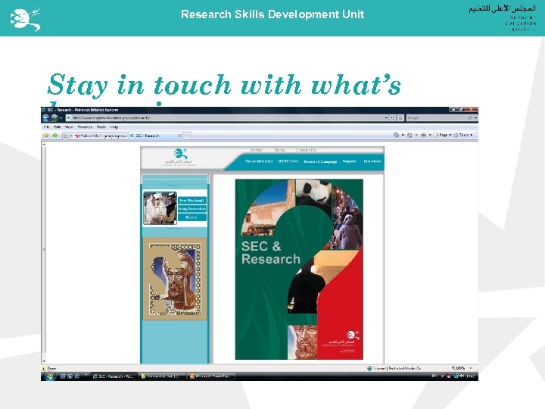This screenshot has height=409, width=545.
Task: Click the volume icon in system tray
Action: pyautogui.click(x=462, y=376)
